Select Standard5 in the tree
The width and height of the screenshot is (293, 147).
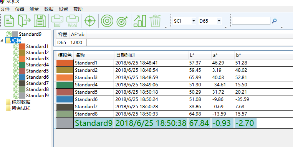click(x=37, y=71)
